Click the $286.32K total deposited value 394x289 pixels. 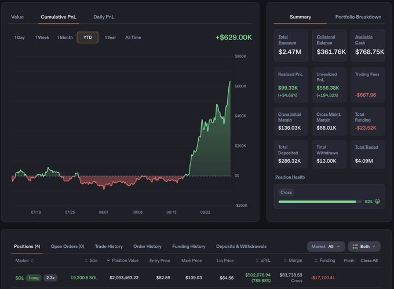coord(289,161)
